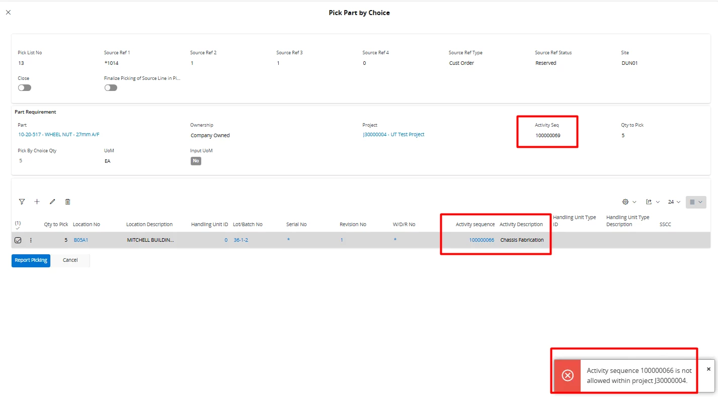The width and height of the screenshot is (718, 397).
Task: Click the Cancel button
Action: [x=70, y=260]
